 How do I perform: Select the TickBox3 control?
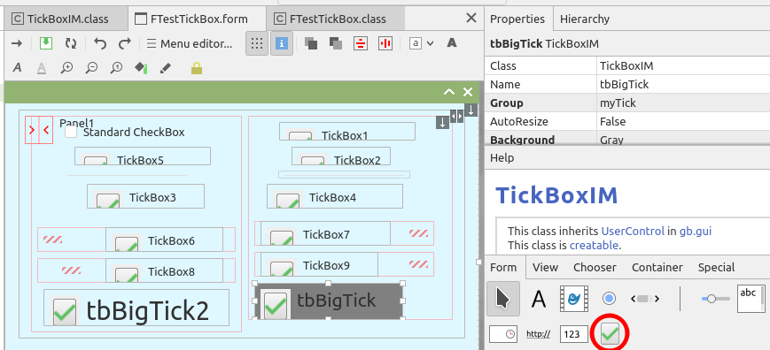145,196
